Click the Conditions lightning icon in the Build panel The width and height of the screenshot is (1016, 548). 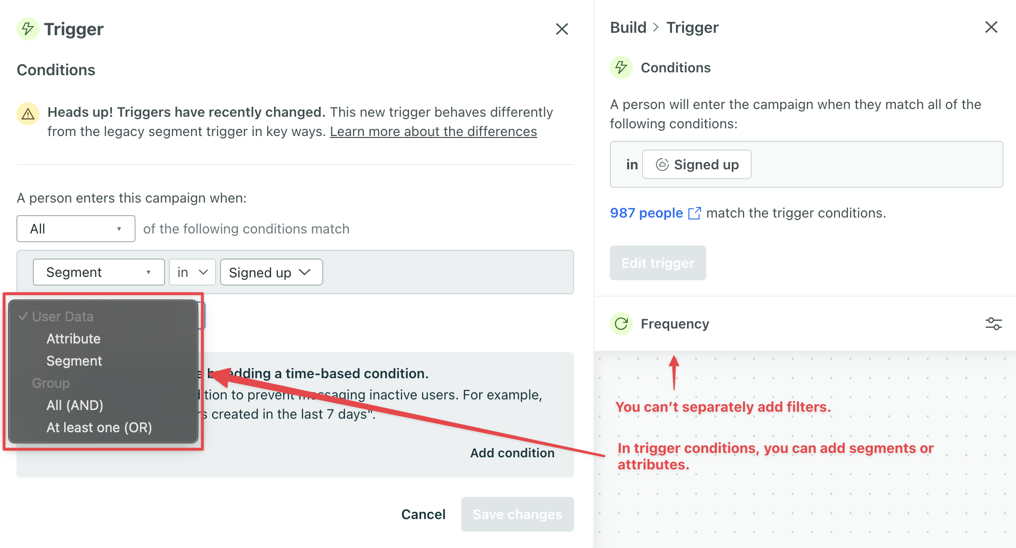click(621, 68)
